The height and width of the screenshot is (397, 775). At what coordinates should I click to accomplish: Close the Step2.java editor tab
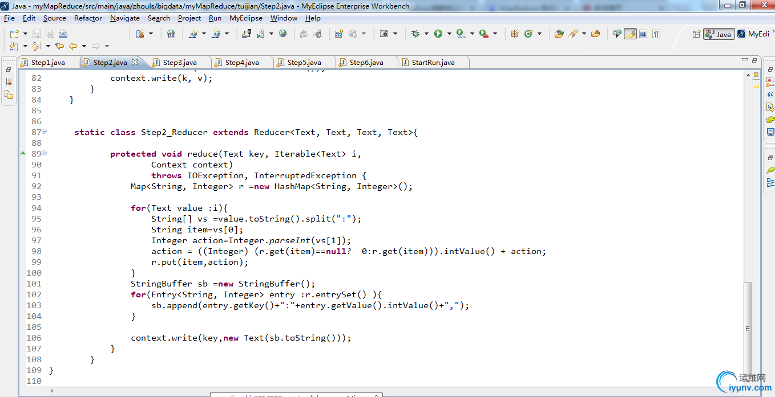[135, 62]
